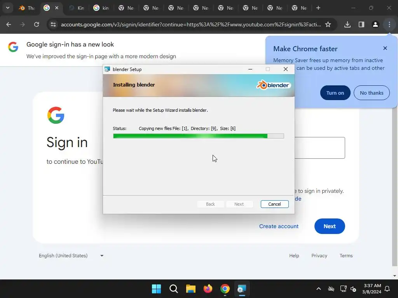The width and height of the screenshot is (398, 298).
Task: Open Windows taskbar Search
Action: [x=174, y=289]
